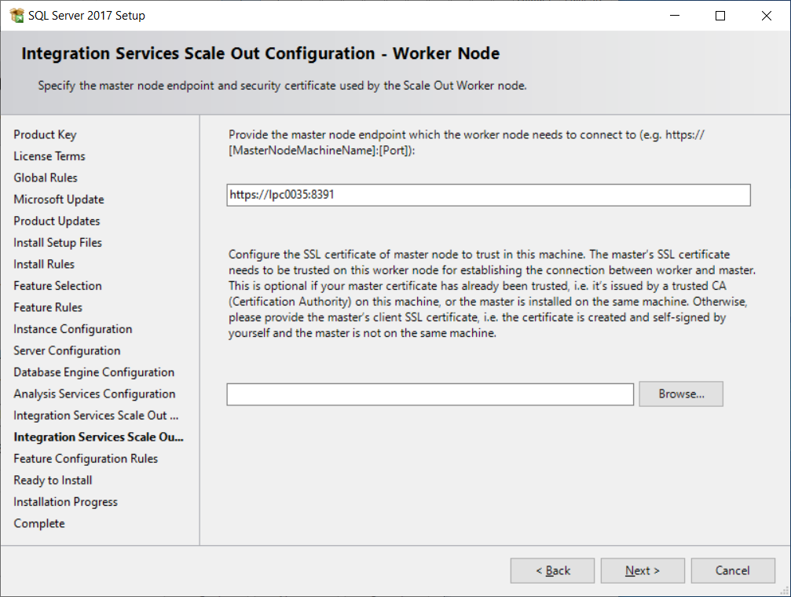Select Feature Selection in the step list
This screenshot has width=791, height=597.
click(x=57, y=286)
